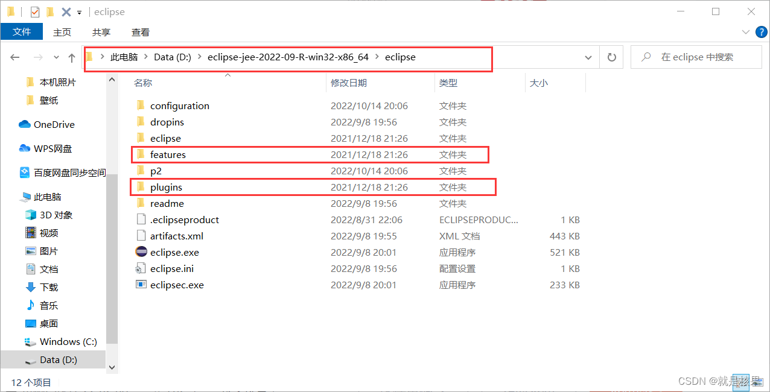
Task: Click the 3D 对象 icon
Action: click(30, 215)
